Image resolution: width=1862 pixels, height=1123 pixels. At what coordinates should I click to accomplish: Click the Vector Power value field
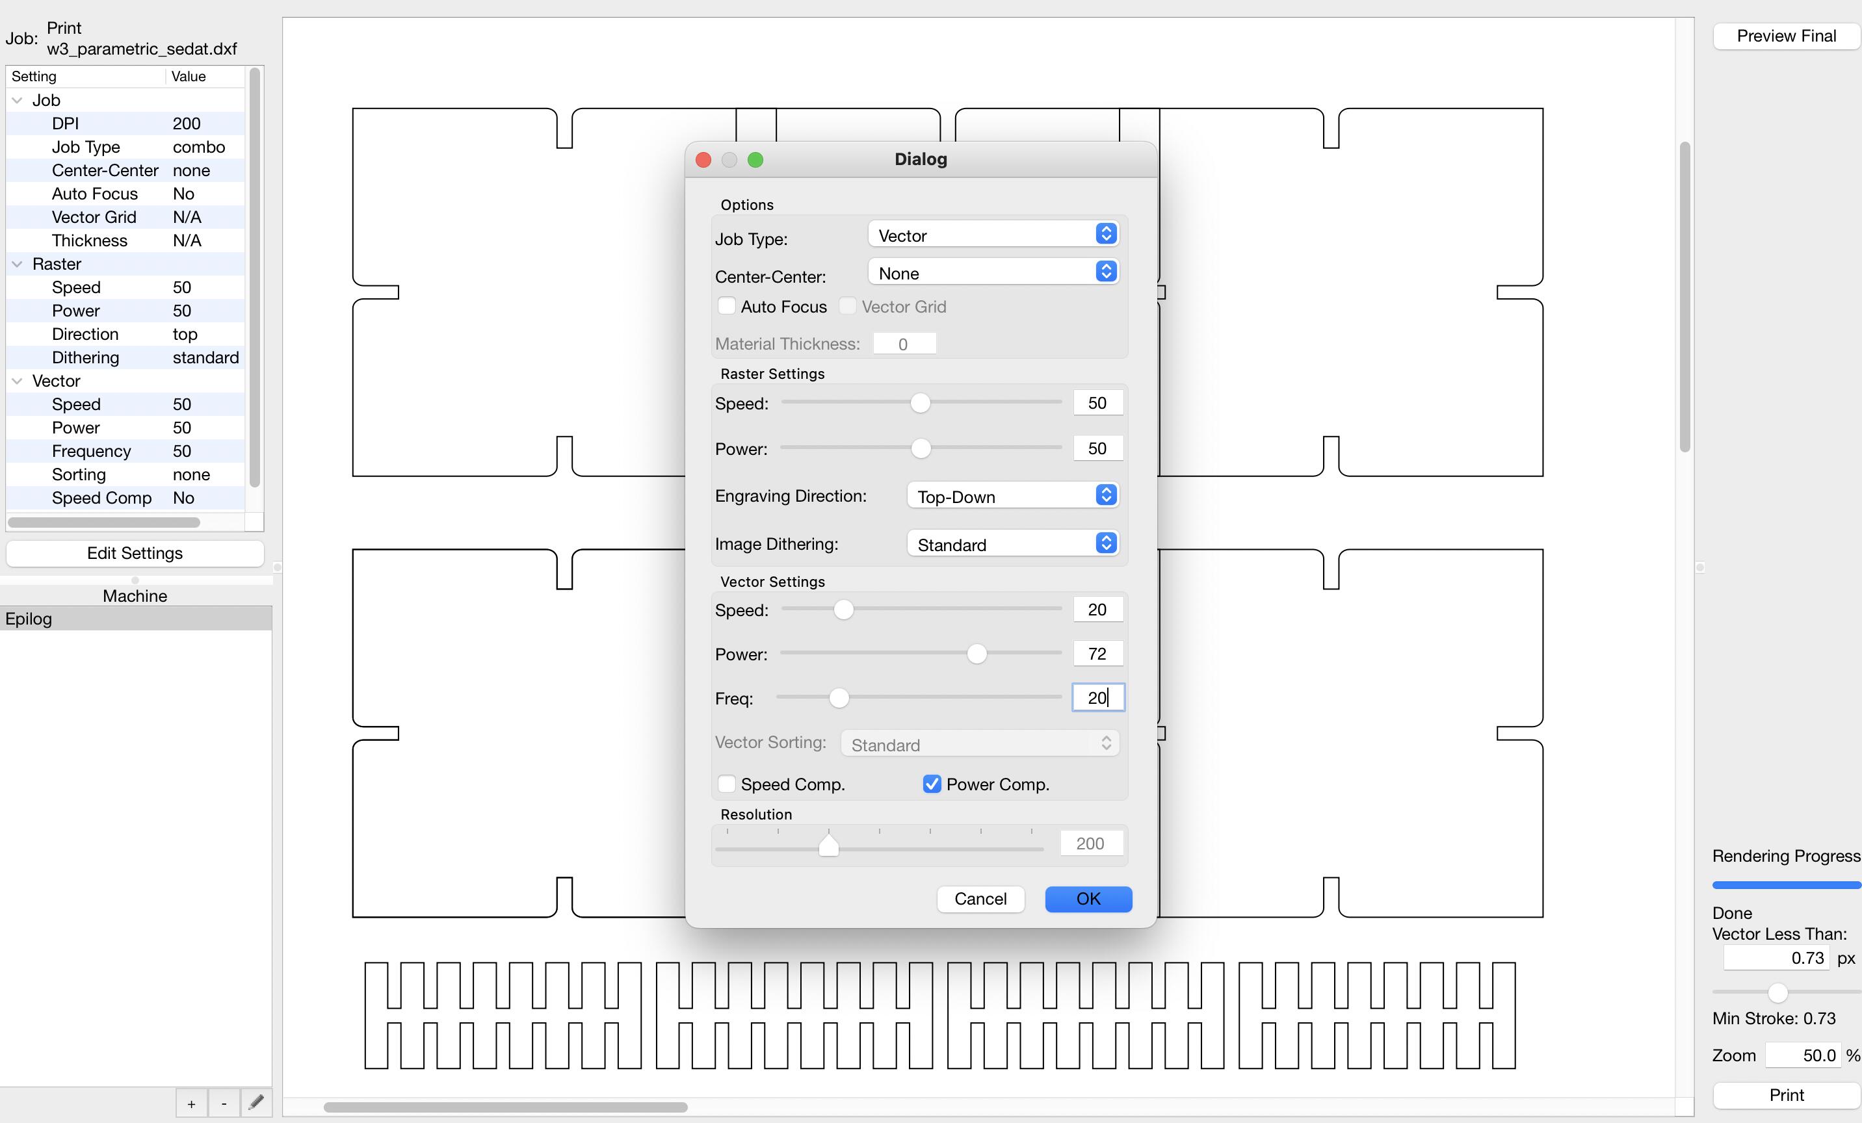click(x=1098, y=653)
